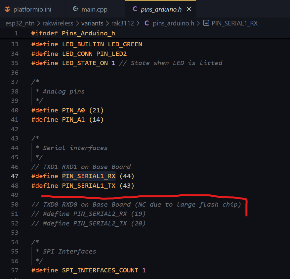The width and height of the screenshot is (290, 279).
Task: Click LED_BUILTIN identifier on line 33
Action: (83, 44)
